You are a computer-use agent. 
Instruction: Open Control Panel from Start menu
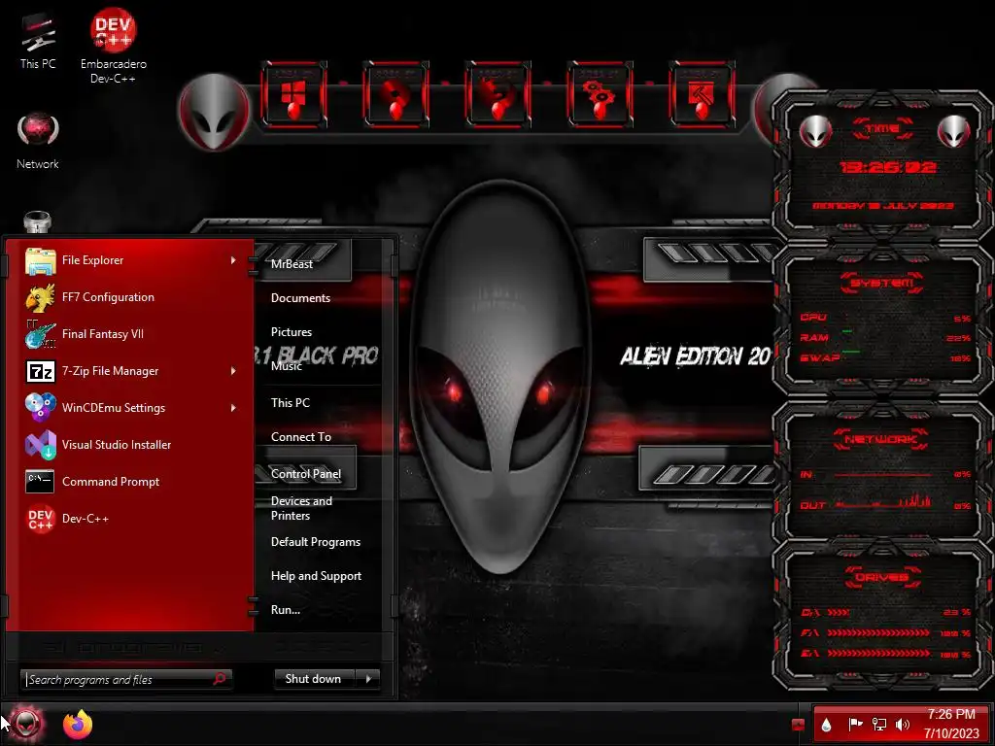point(306,474)
